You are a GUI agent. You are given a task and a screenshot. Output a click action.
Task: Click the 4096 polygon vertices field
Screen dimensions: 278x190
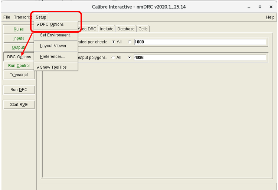(200, 58)
